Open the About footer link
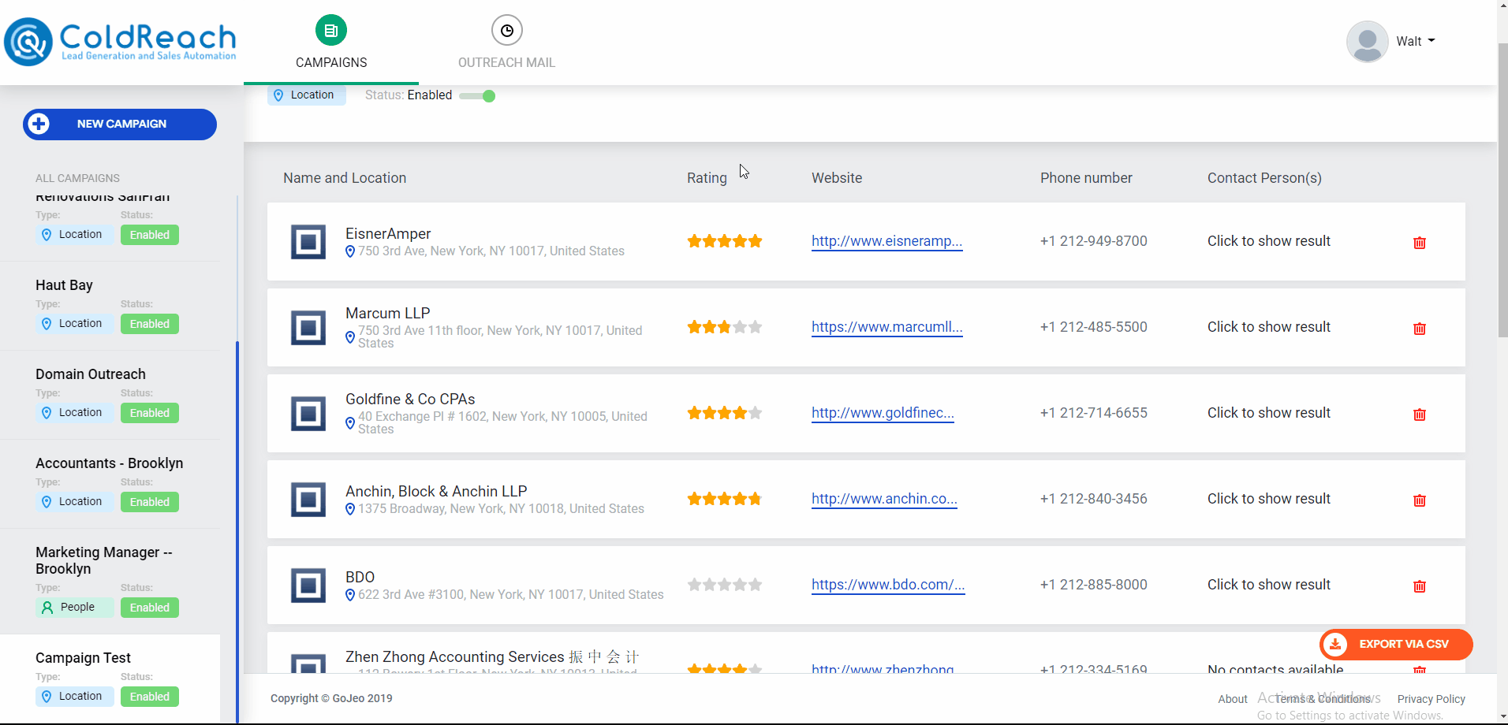Viewport: 1508px width, 725px height. 1233,699
